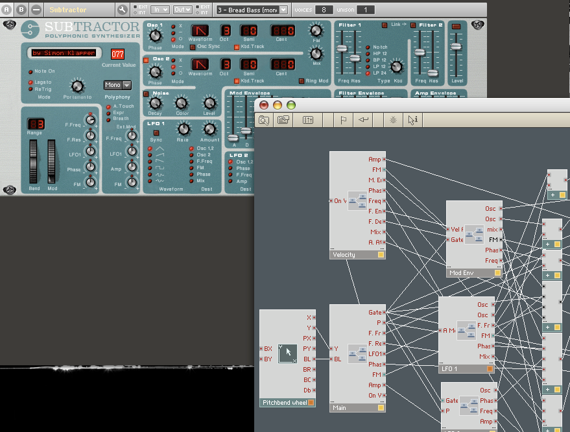Click the Pitchbend wheel module's mouse area icon

pos(287,354)
